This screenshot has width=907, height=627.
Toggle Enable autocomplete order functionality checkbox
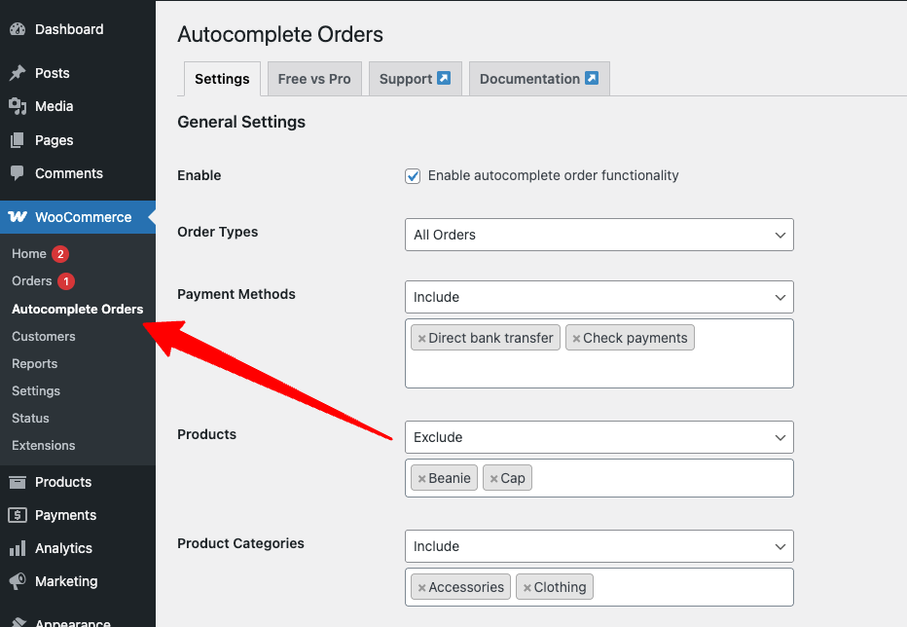coord(413,176)
